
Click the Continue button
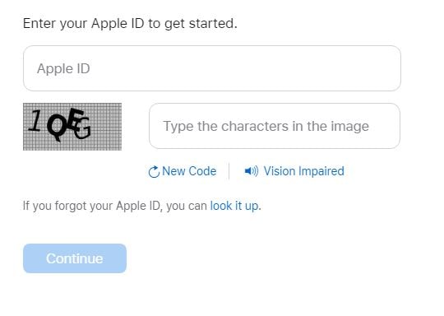pos(75,258)
